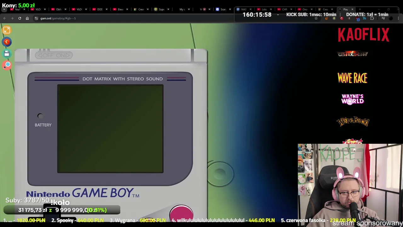
Task: Select the We're Back! game logo
Action: pos(353,121)
